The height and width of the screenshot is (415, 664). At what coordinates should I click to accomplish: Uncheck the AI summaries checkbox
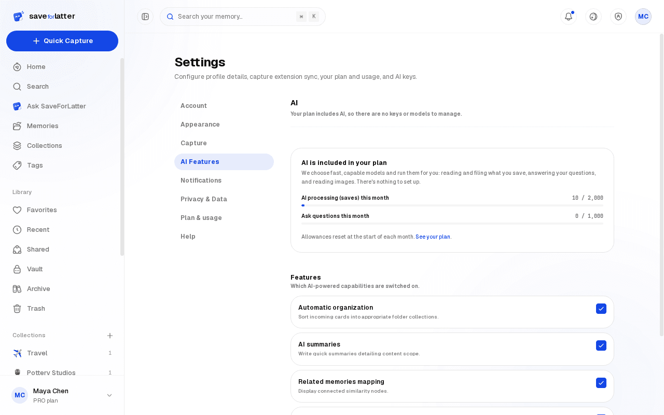point(601,345)
